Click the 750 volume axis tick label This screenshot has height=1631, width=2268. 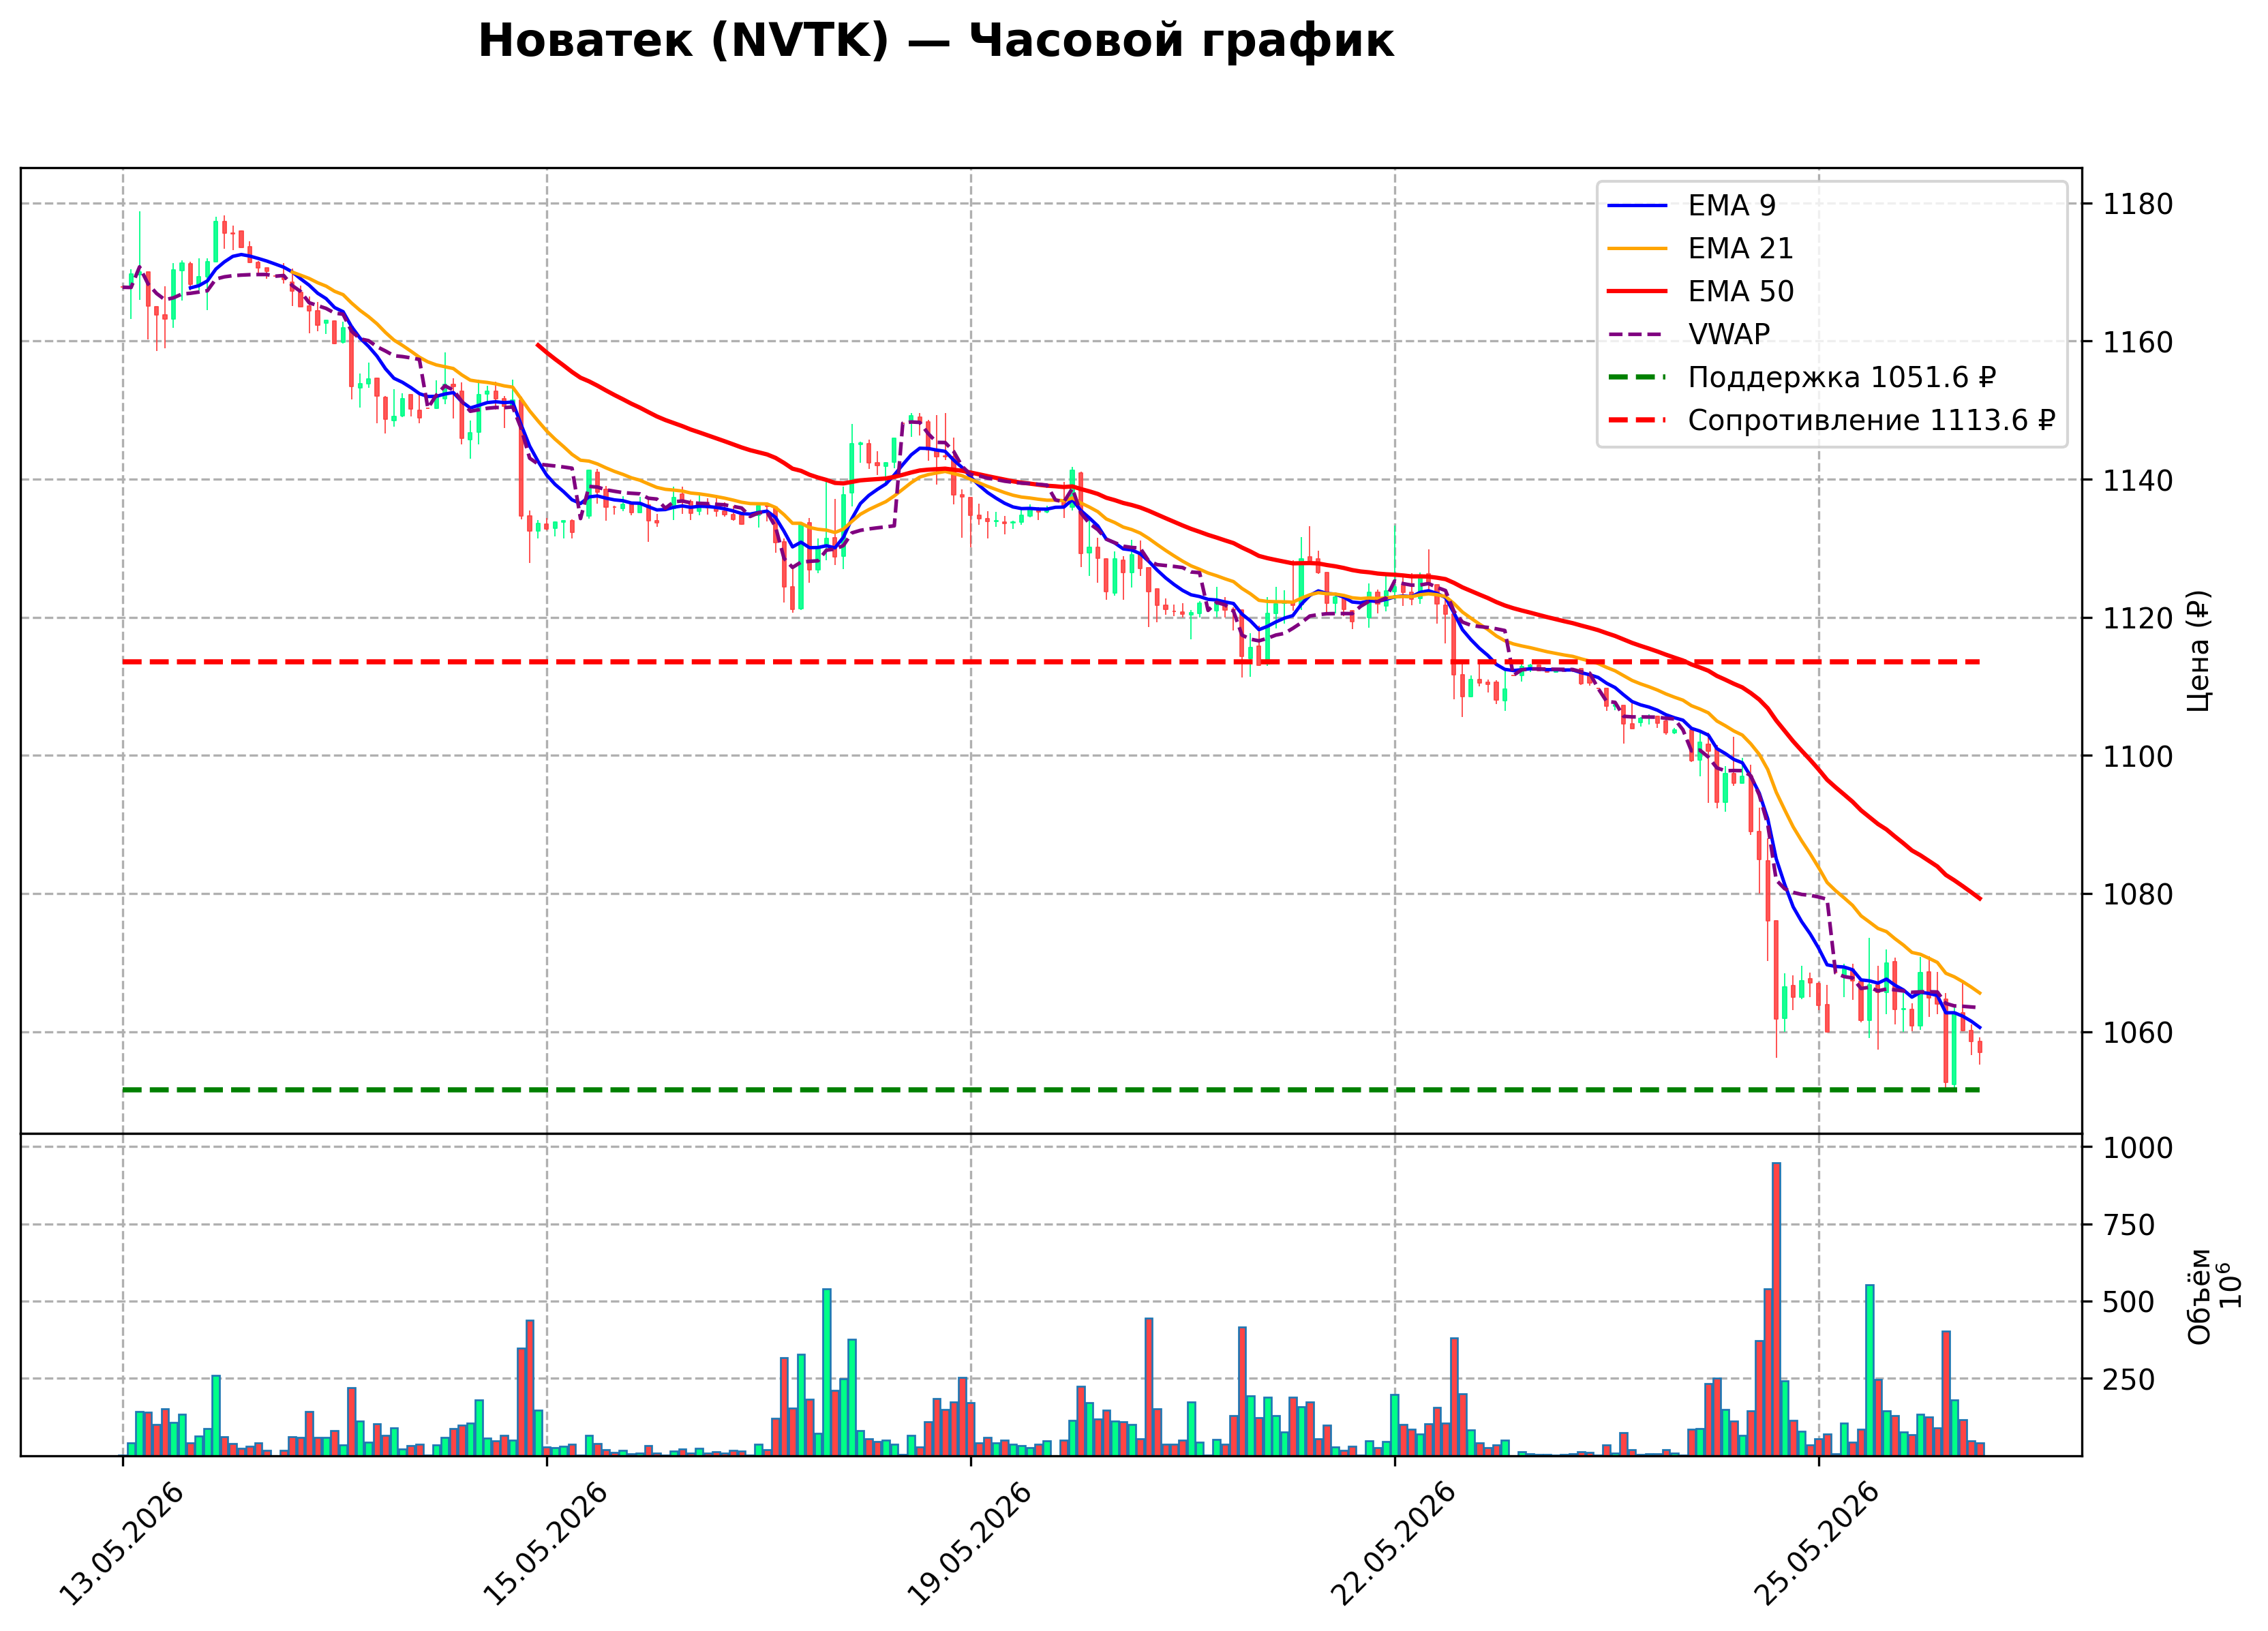(2129, 1225)
